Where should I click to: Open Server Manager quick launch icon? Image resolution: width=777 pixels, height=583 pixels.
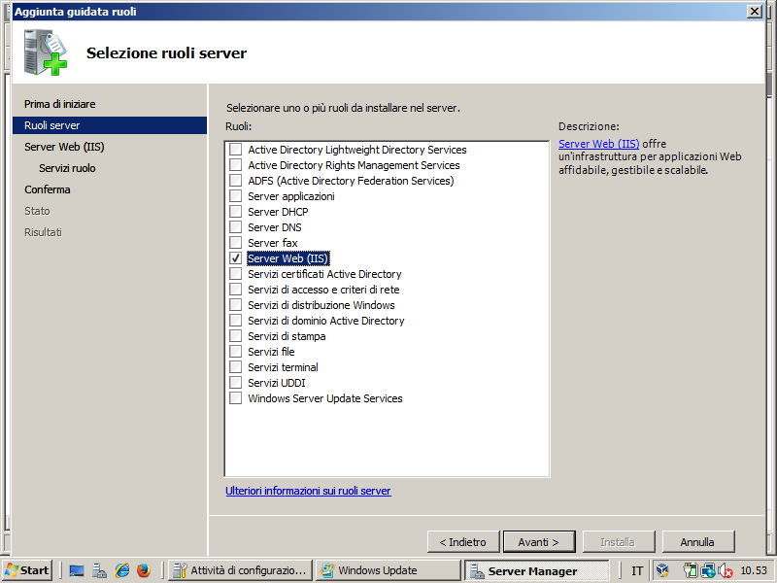pyautogui.click(x=99, y=570)
